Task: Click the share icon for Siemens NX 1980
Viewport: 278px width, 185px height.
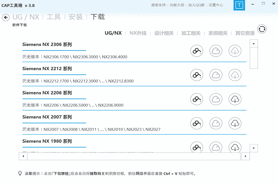Action: point(197,147)
